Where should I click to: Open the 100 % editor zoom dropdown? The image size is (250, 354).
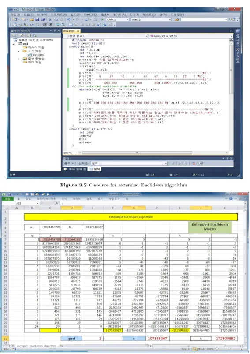76,153
